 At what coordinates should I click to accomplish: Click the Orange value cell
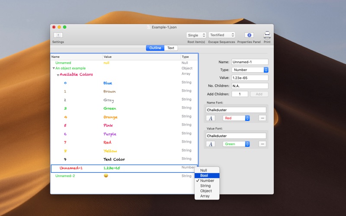pos(110,117)
